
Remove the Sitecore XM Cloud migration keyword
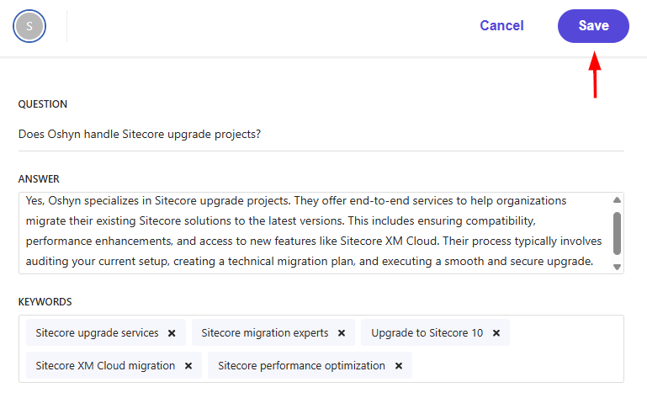click(x=188, y=366)
